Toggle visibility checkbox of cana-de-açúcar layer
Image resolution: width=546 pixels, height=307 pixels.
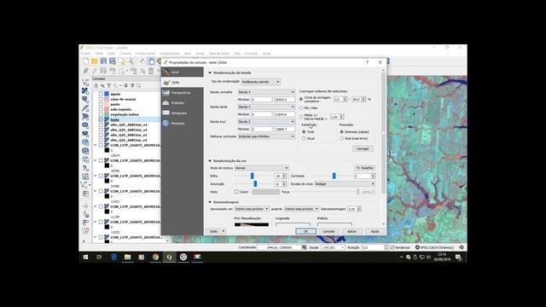tap(101, 99)
